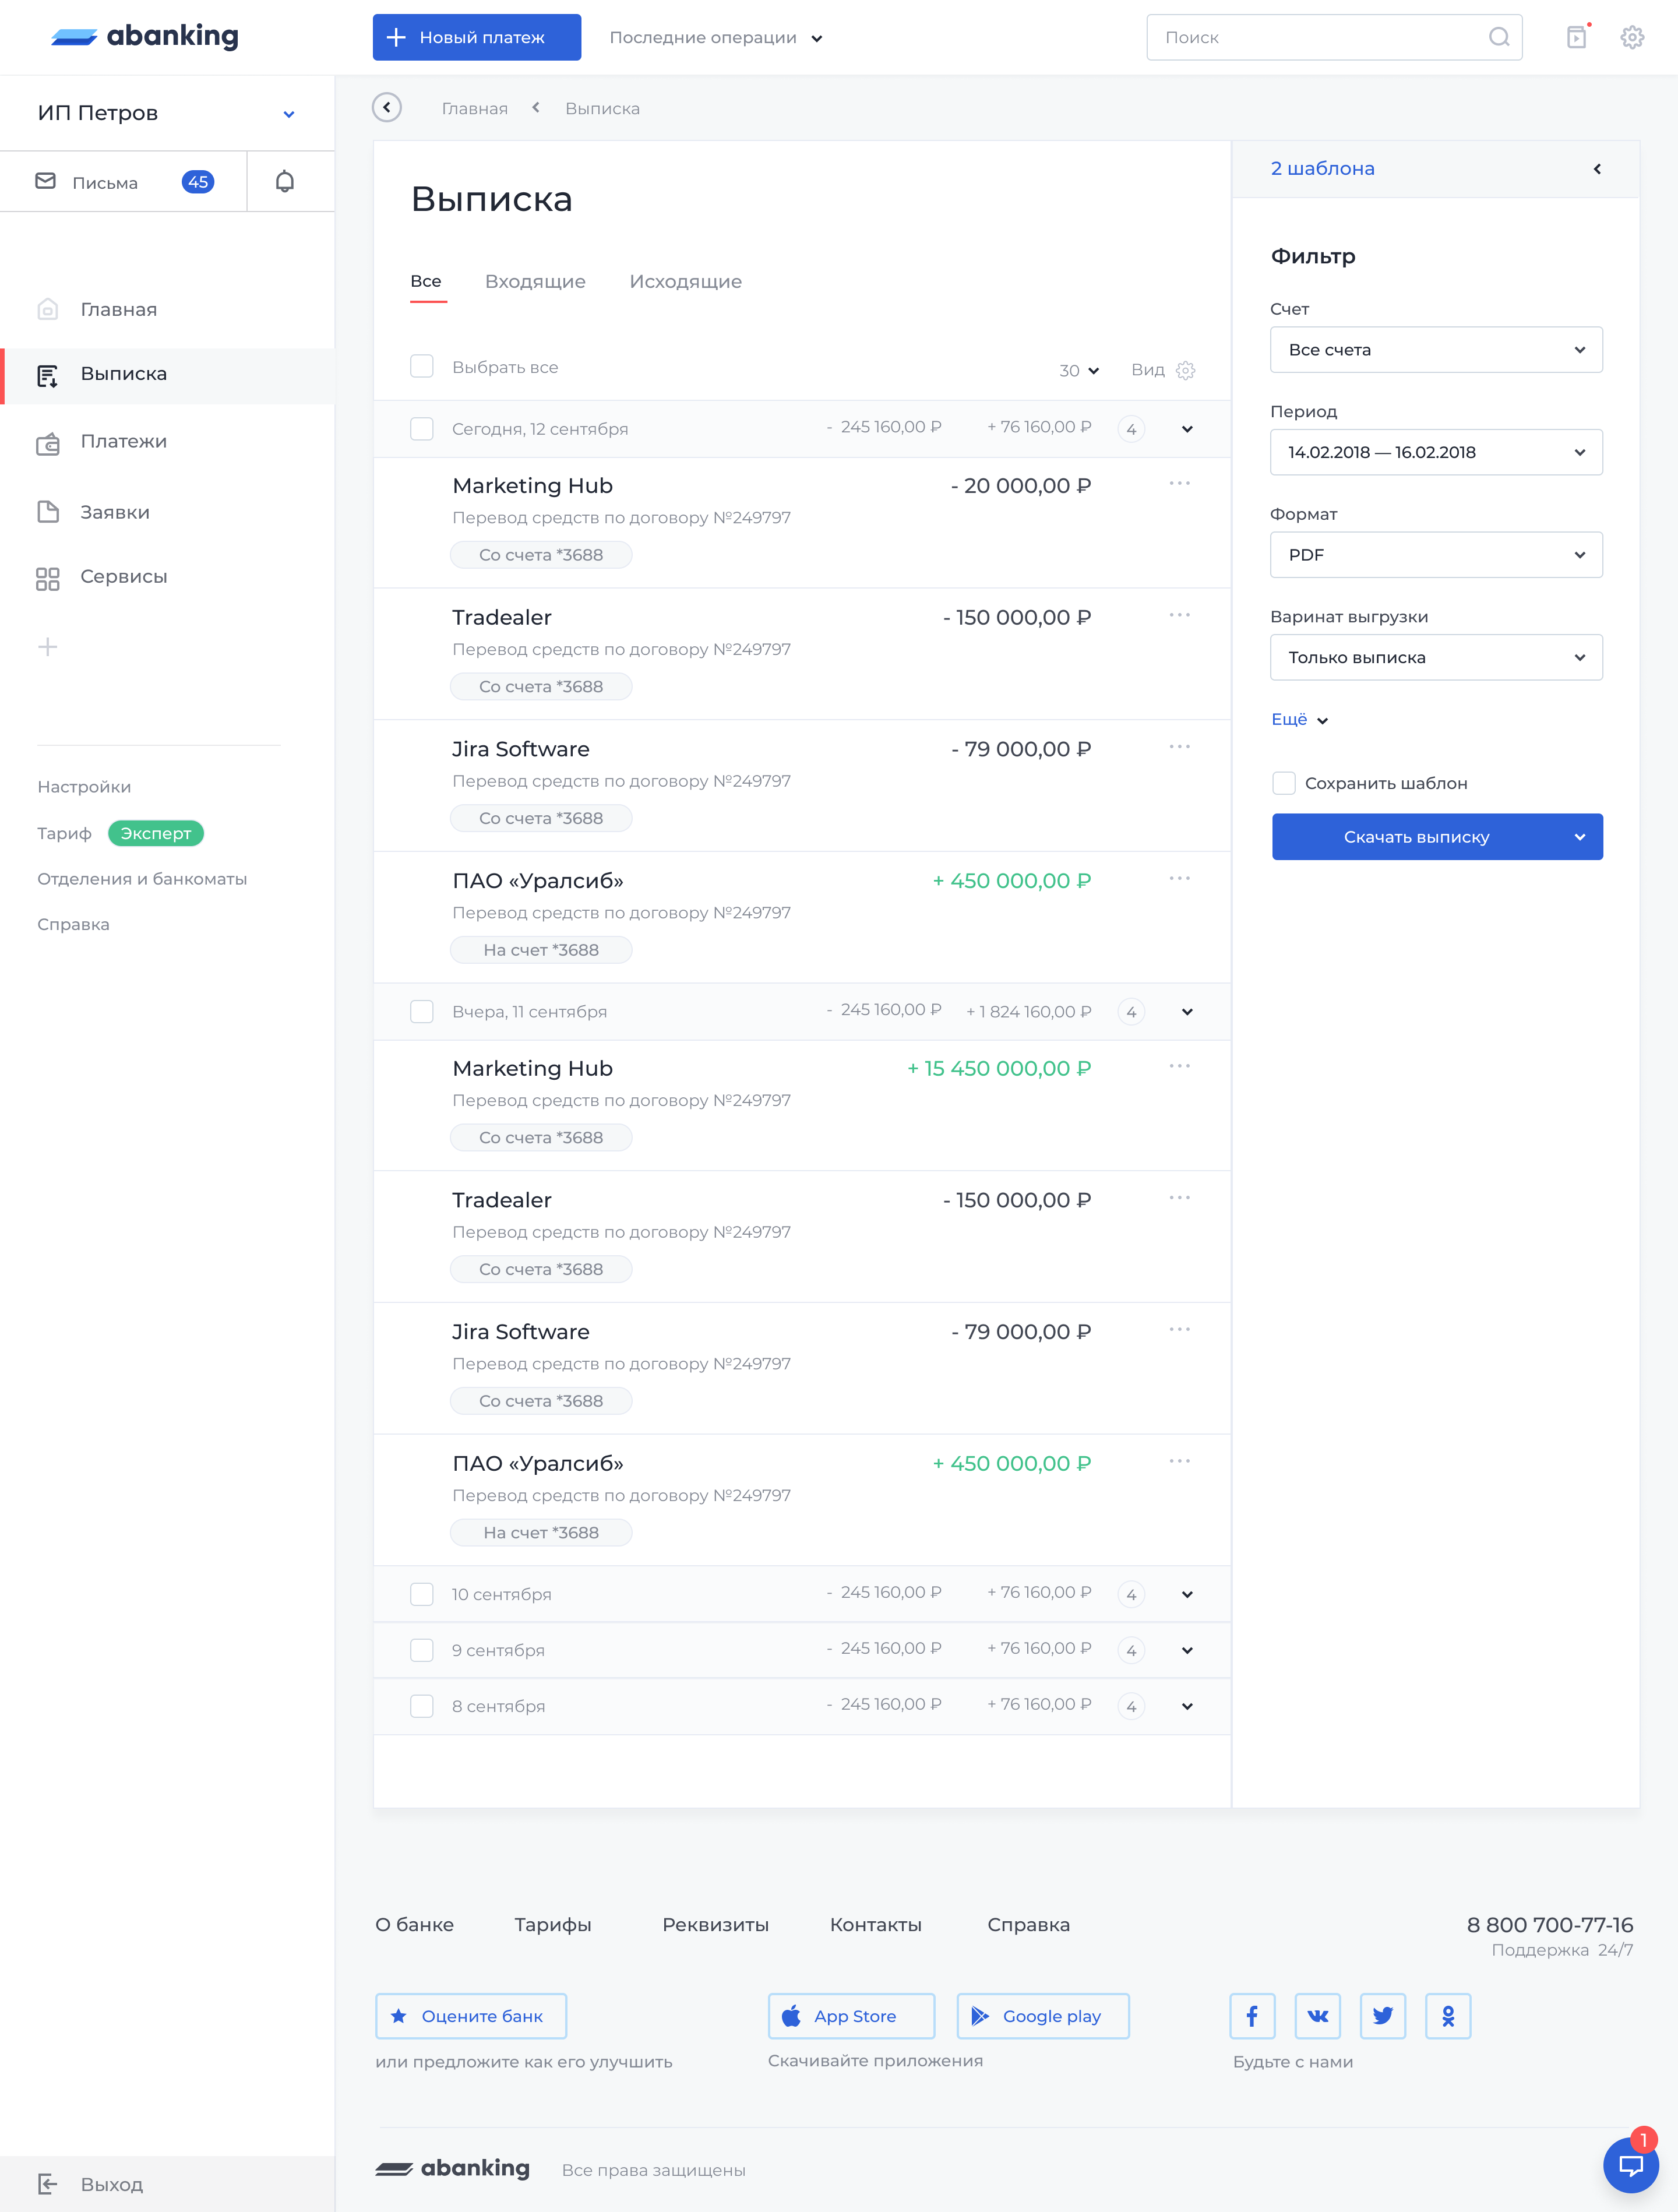Viewport: 1678px width, 2212px height.
Task: Open the Письма envelope icon
Action: (46, 181)
